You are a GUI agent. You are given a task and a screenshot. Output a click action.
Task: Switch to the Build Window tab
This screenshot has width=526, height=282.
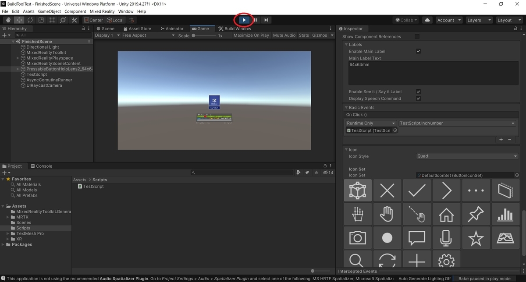[235, 28]
